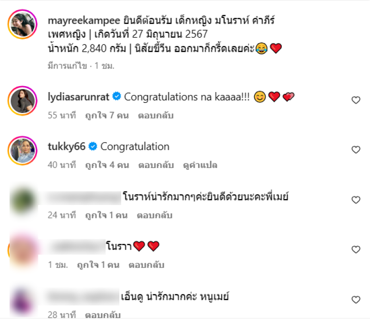Reply to the 24-minute-old Thai comment
The width and height of the screenshot is (370, 324).
154,215
